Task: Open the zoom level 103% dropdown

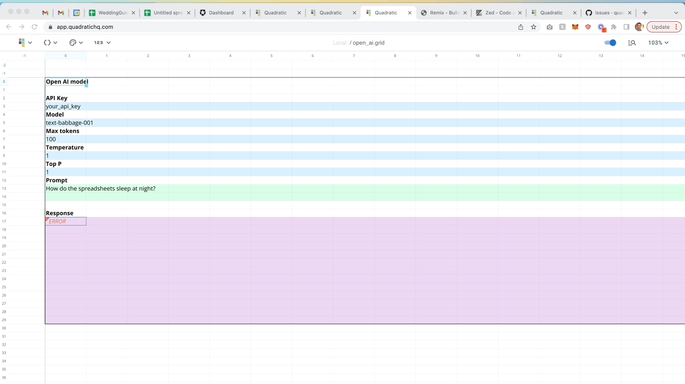Action: tap(658, 42)
